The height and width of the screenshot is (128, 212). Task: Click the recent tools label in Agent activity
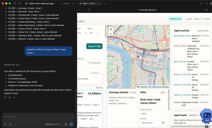coord(203,31)
